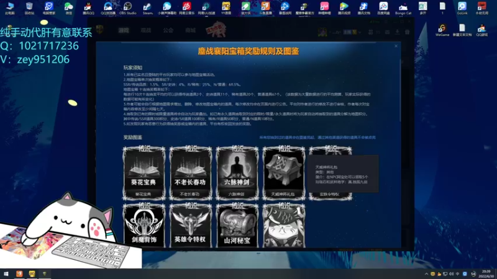Open Steam desktop shortcut
497x279 pixels.
pos(147,8)
